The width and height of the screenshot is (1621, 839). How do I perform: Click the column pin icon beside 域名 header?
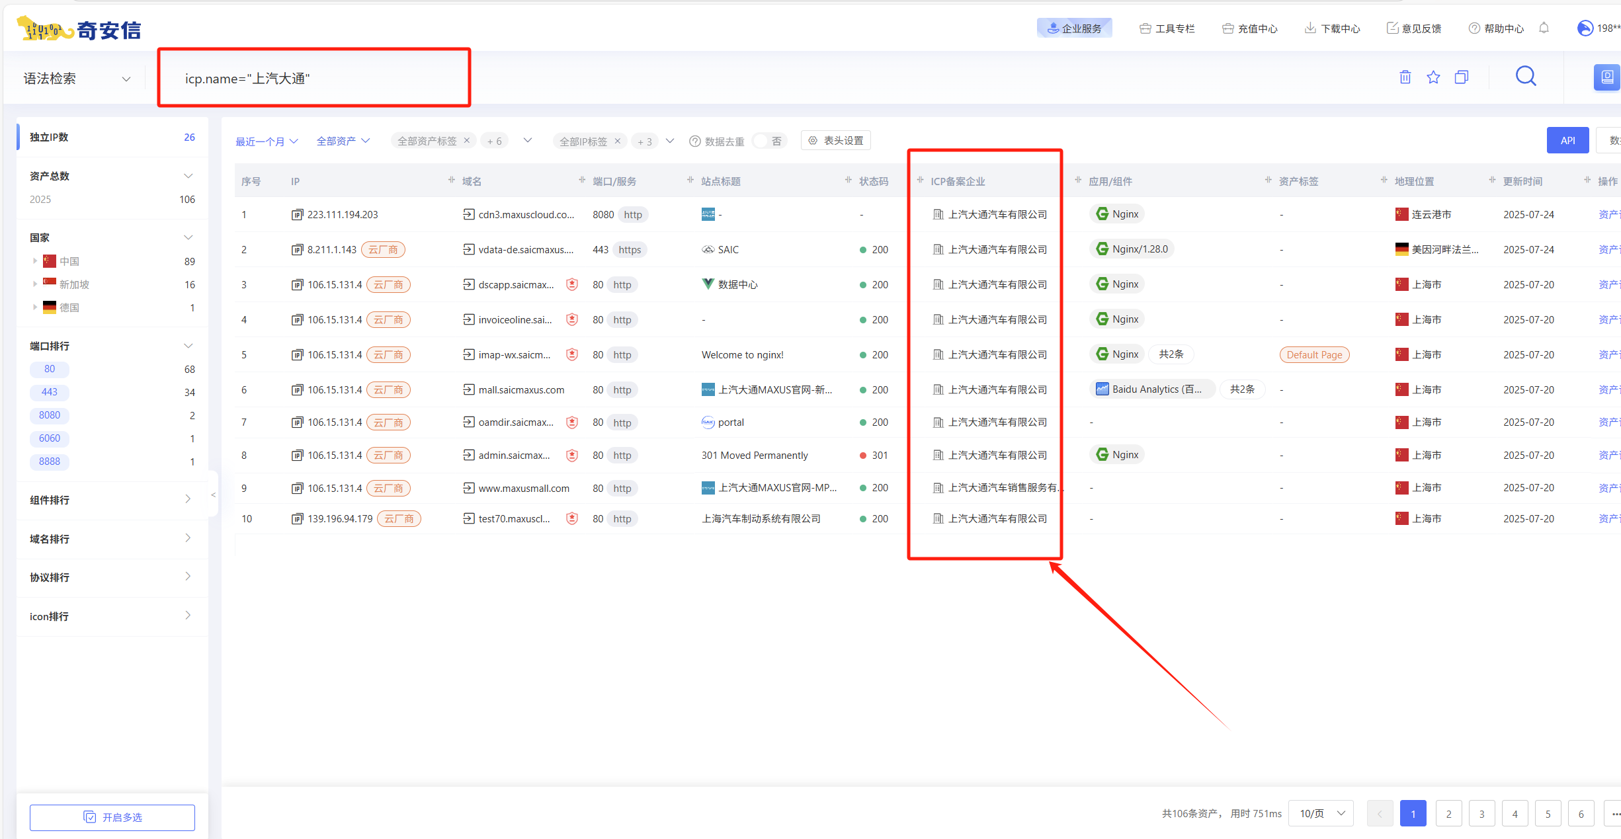451,180
